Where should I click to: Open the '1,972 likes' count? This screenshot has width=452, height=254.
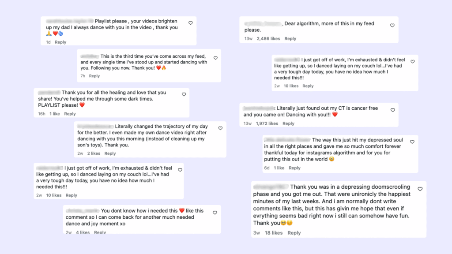pyautogui.click(x=267, y=123)
